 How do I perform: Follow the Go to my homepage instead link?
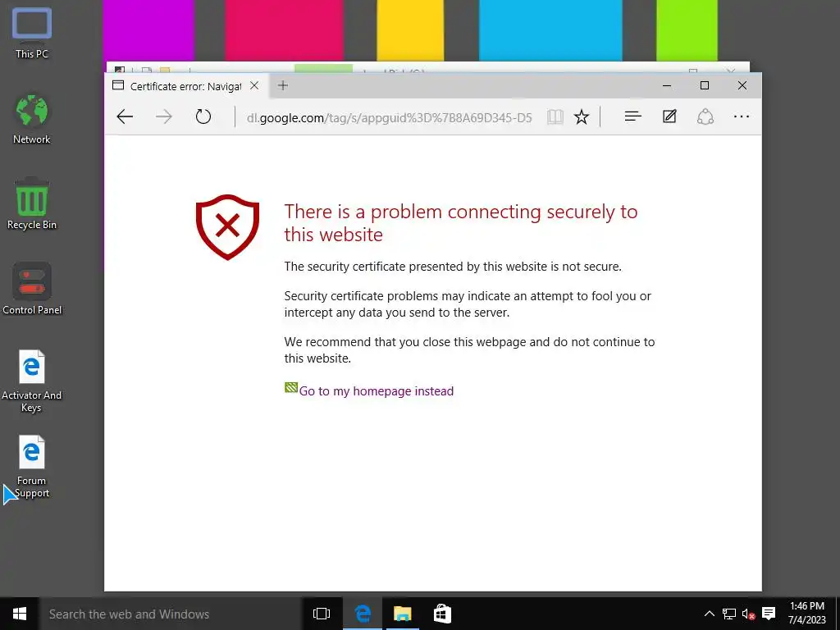coord(376,391)
